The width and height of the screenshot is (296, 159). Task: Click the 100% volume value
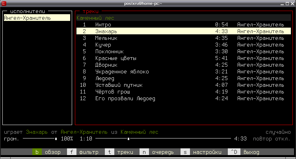tap(67, 139)
